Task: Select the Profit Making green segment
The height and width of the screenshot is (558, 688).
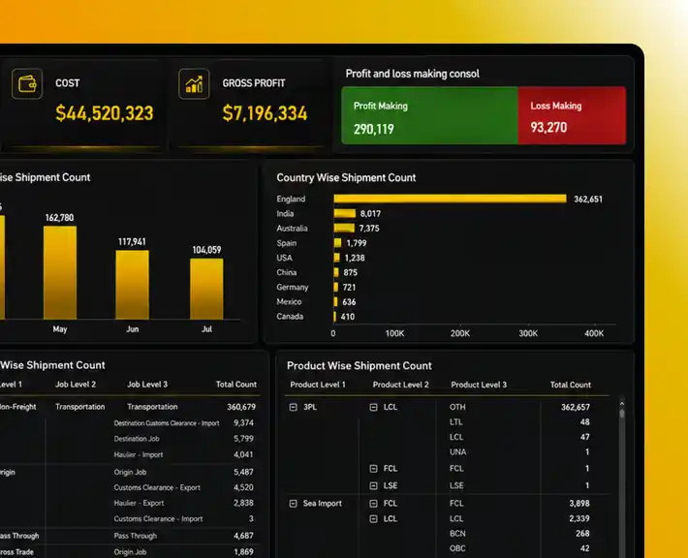Action: (429, 115)
